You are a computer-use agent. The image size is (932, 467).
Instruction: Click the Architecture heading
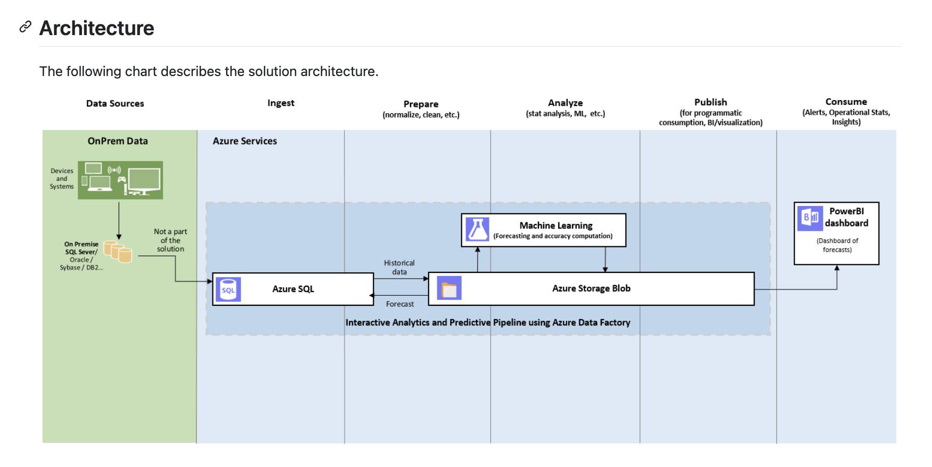click(x=97, y=28)
